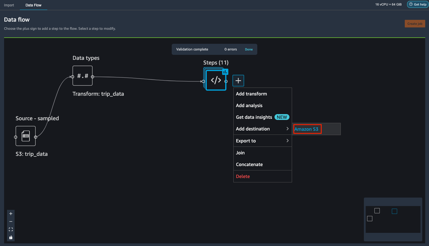Expand the Add destination chevron arrow
Image resolution: width=429 pixels, height=246 pixels.
[x=287, y=129]
